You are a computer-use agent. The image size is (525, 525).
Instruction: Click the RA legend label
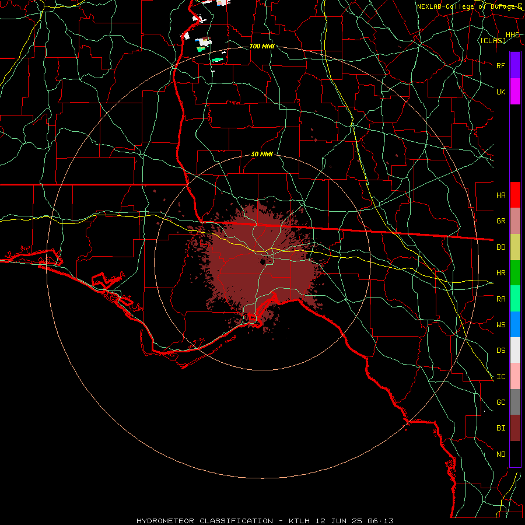click(501, 299)
